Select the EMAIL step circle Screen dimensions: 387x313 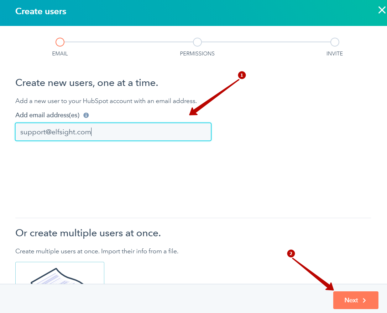pos(60,42)
